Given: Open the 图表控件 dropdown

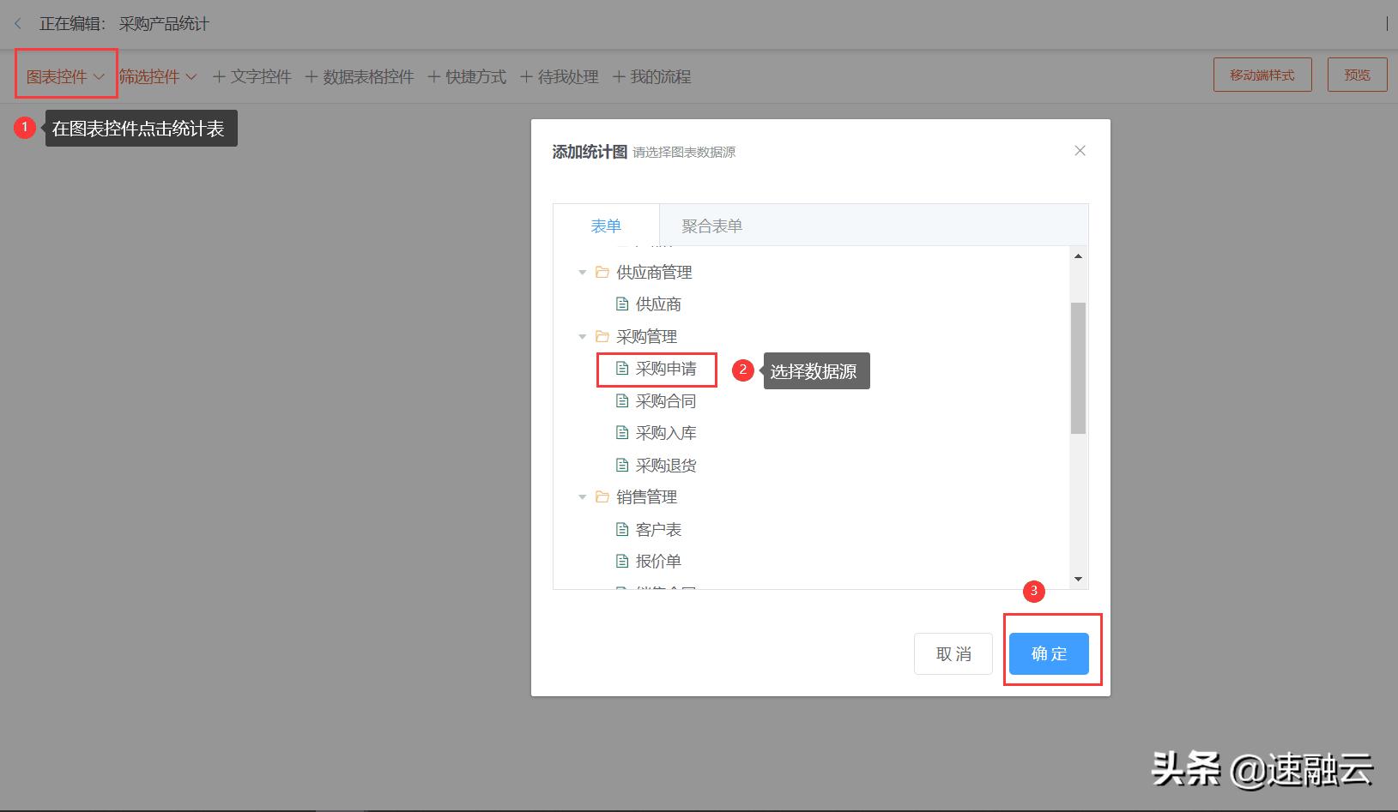Looking at the screenshot, I should 64,76.
